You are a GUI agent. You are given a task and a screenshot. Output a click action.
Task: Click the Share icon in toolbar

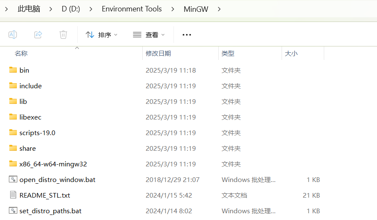(x=38, y=35)
